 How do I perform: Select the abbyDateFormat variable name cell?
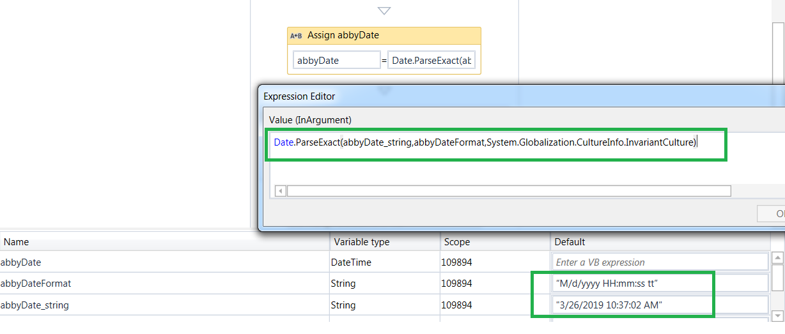[x=164, y=283]
